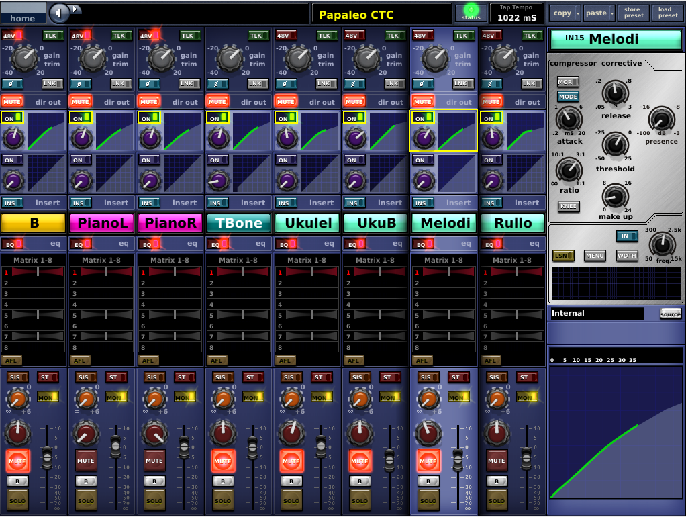Select the TBone channel name label
The height and width of the screenshot is (517, 686).
(x=239, y=223)
